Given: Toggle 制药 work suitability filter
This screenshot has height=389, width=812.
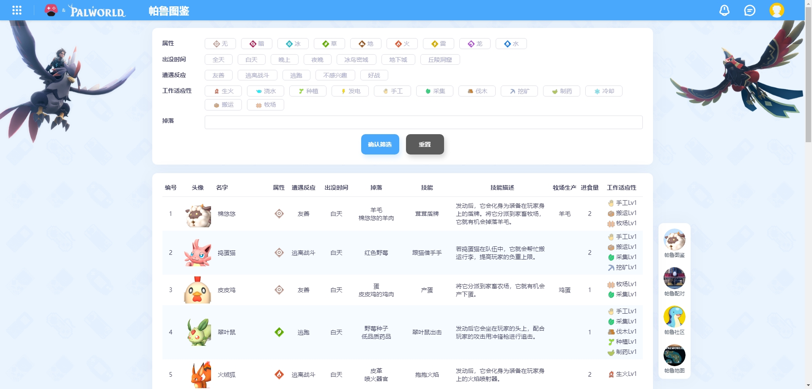Looking at the screenshot, I should pyautogui.click(x=562, y=91).
